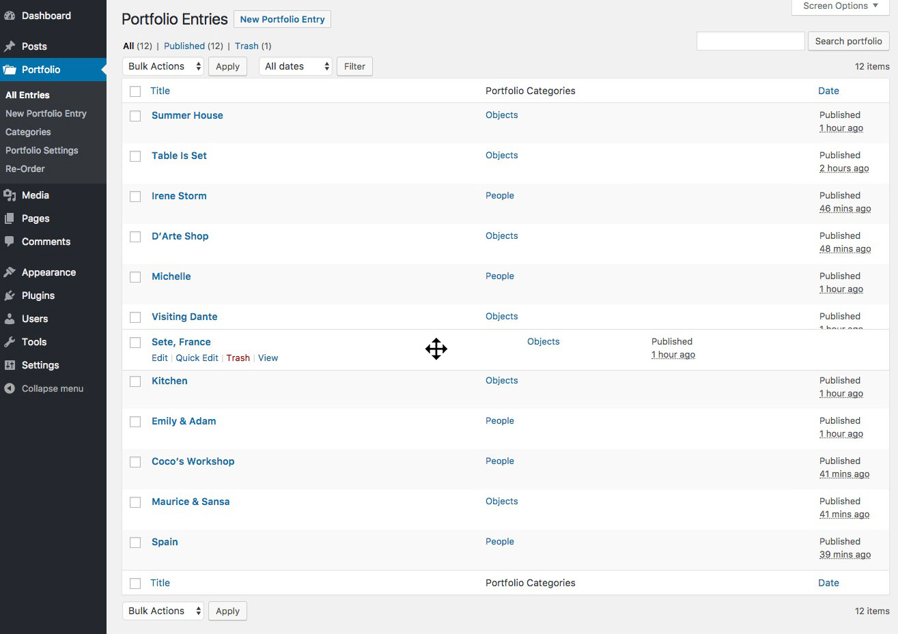The image size is (898, 634).
Task: Click the Users person icon
Action: pyautogui.click(x=10, y=319)
